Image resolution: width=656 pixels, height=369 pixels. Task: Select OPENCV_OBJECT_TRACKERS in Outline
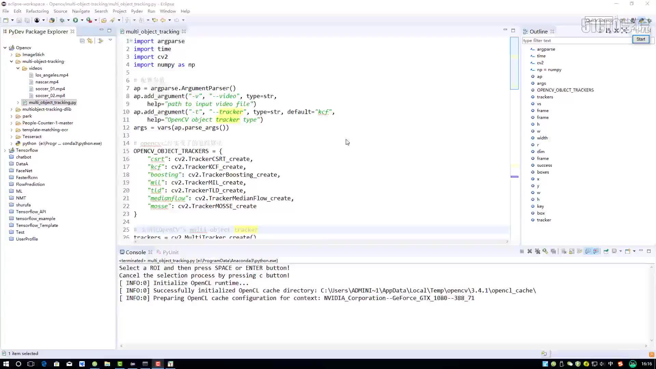(x=565, y=90)
